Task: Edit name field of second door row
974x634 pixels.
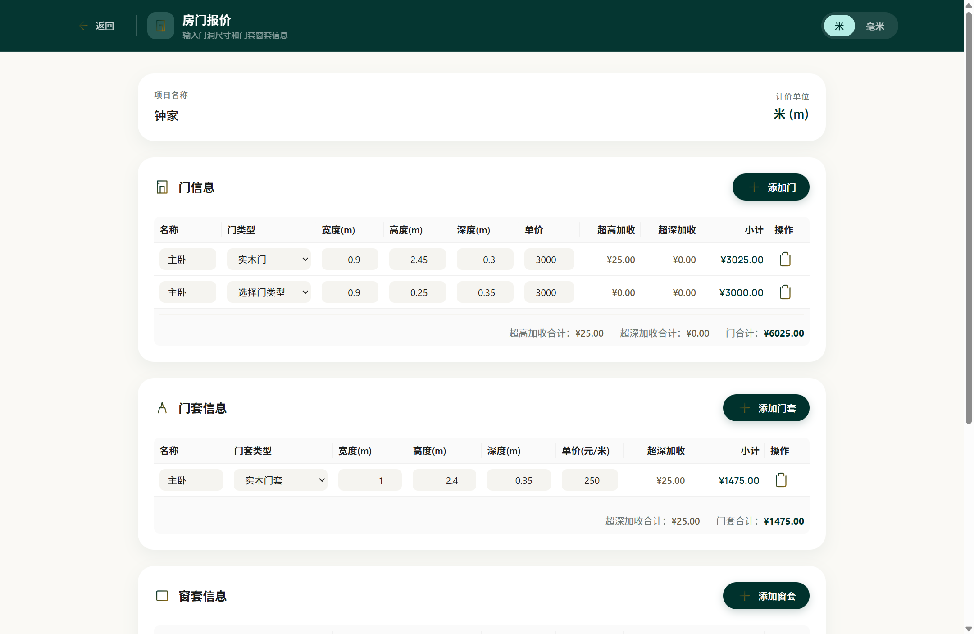Action: tap(188, 292)
